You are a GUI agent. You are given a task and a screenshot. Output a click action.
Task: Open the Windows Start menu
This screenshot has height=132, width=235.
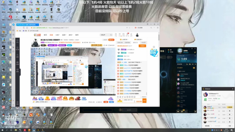2,130
